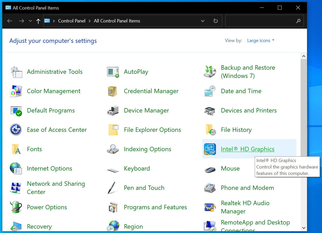Expand the address bar dropdown arrow

pos(203,21)
